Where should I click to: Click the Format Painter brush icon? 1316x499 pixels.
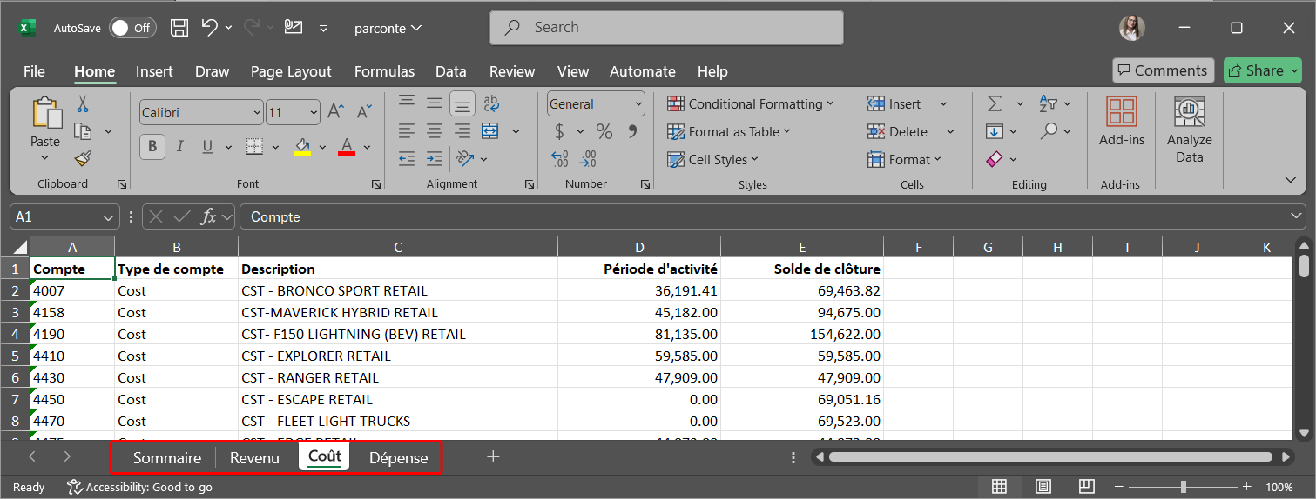tap(83, 158)
